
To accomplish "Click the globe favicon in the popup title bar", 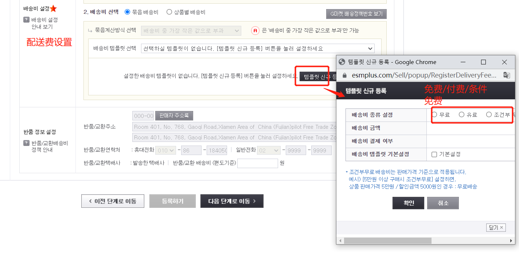I will (x=342, y=62).
